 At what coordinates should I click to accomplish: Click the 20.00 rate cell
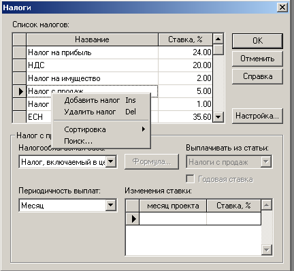click(185, 65)
